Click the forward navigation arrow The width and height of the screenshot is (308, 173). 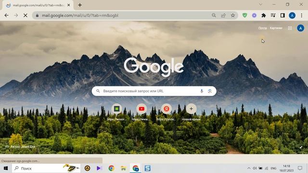point(16,15)
